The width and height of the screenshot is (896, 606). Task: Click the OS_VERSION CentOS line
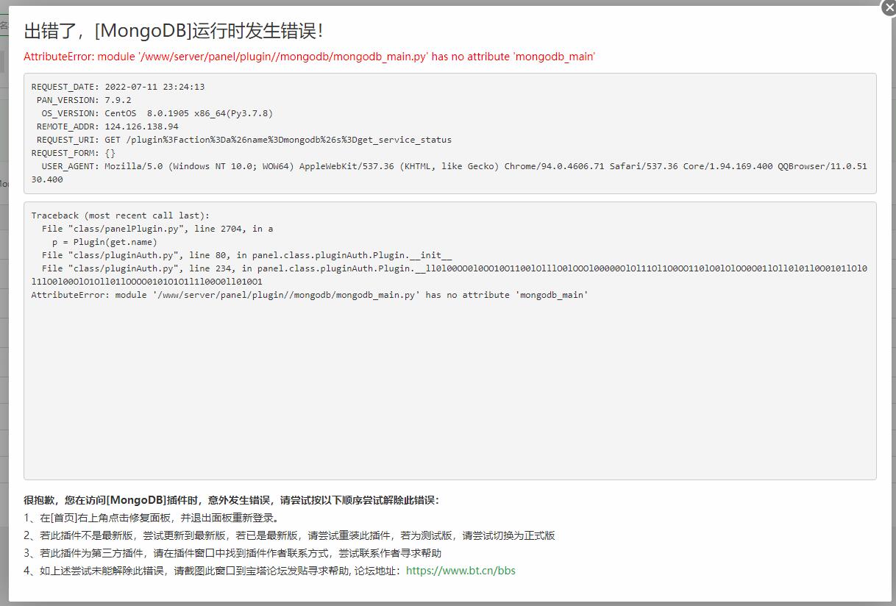click(x=157, y=113)
